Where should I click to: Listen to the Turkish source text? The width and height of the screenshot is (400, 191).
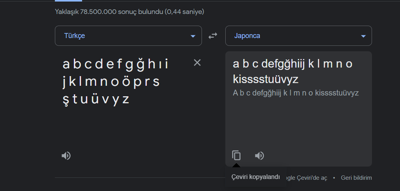(x=66, y=156)
